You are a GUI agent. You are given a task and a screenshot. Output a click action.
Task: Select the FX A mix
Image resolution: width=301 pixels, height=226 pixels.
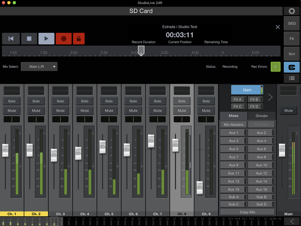point(239,99)
